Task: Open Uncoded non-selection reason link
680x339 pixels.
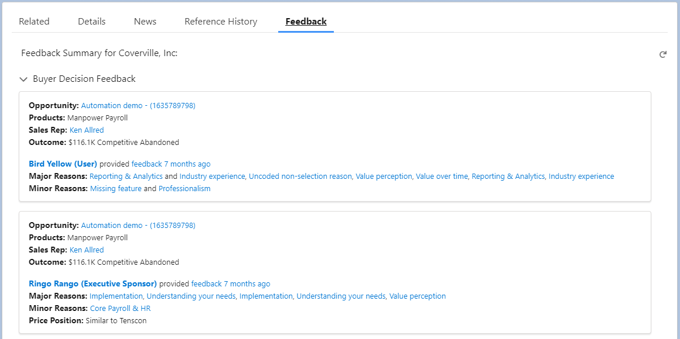Action: coord(300,176)
